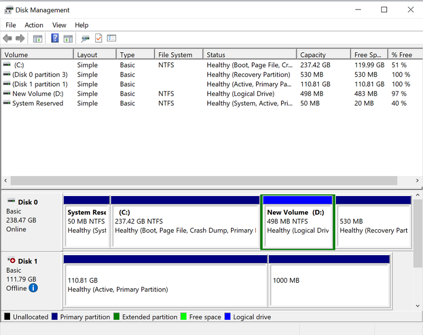Screen dimensions: 423x335
Task: Click the Forward navigation arrow in the toolbar
Action: click(x=20, y=38)
